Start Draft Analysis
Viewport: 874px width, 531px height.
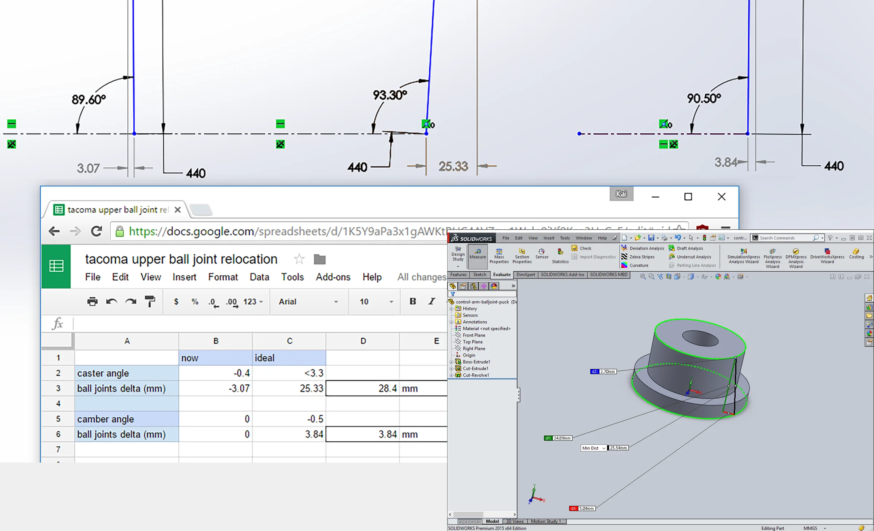coord(686,248)
